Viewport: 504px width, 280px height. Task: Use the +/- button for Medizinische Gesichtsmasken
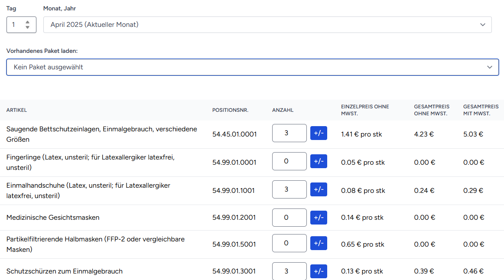click(x=319, y=218)
